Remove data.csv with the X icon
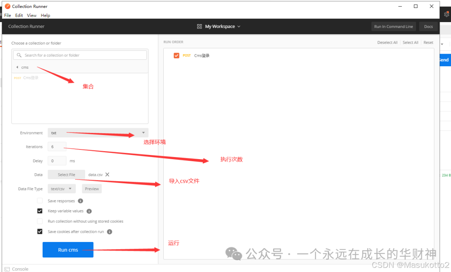The width and height of the screenshot is (451, 272). tap(107, 175)
